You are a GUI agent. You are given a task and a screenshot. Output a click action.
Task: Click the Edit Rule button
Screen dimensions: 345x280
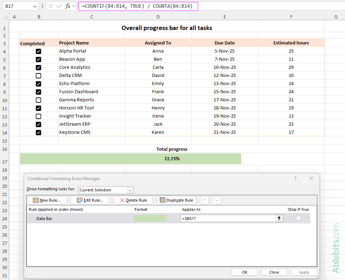(90, 200)
